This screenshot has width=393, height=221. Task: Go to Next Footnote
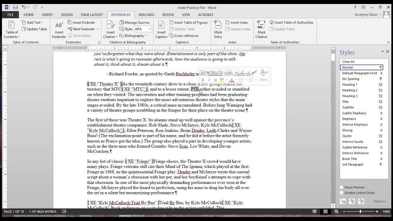click(x=81, y=29)
